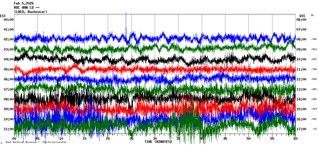Screen dimensions: 318x146
Task: Click the EST axis header
Action: tap(3, 16)
